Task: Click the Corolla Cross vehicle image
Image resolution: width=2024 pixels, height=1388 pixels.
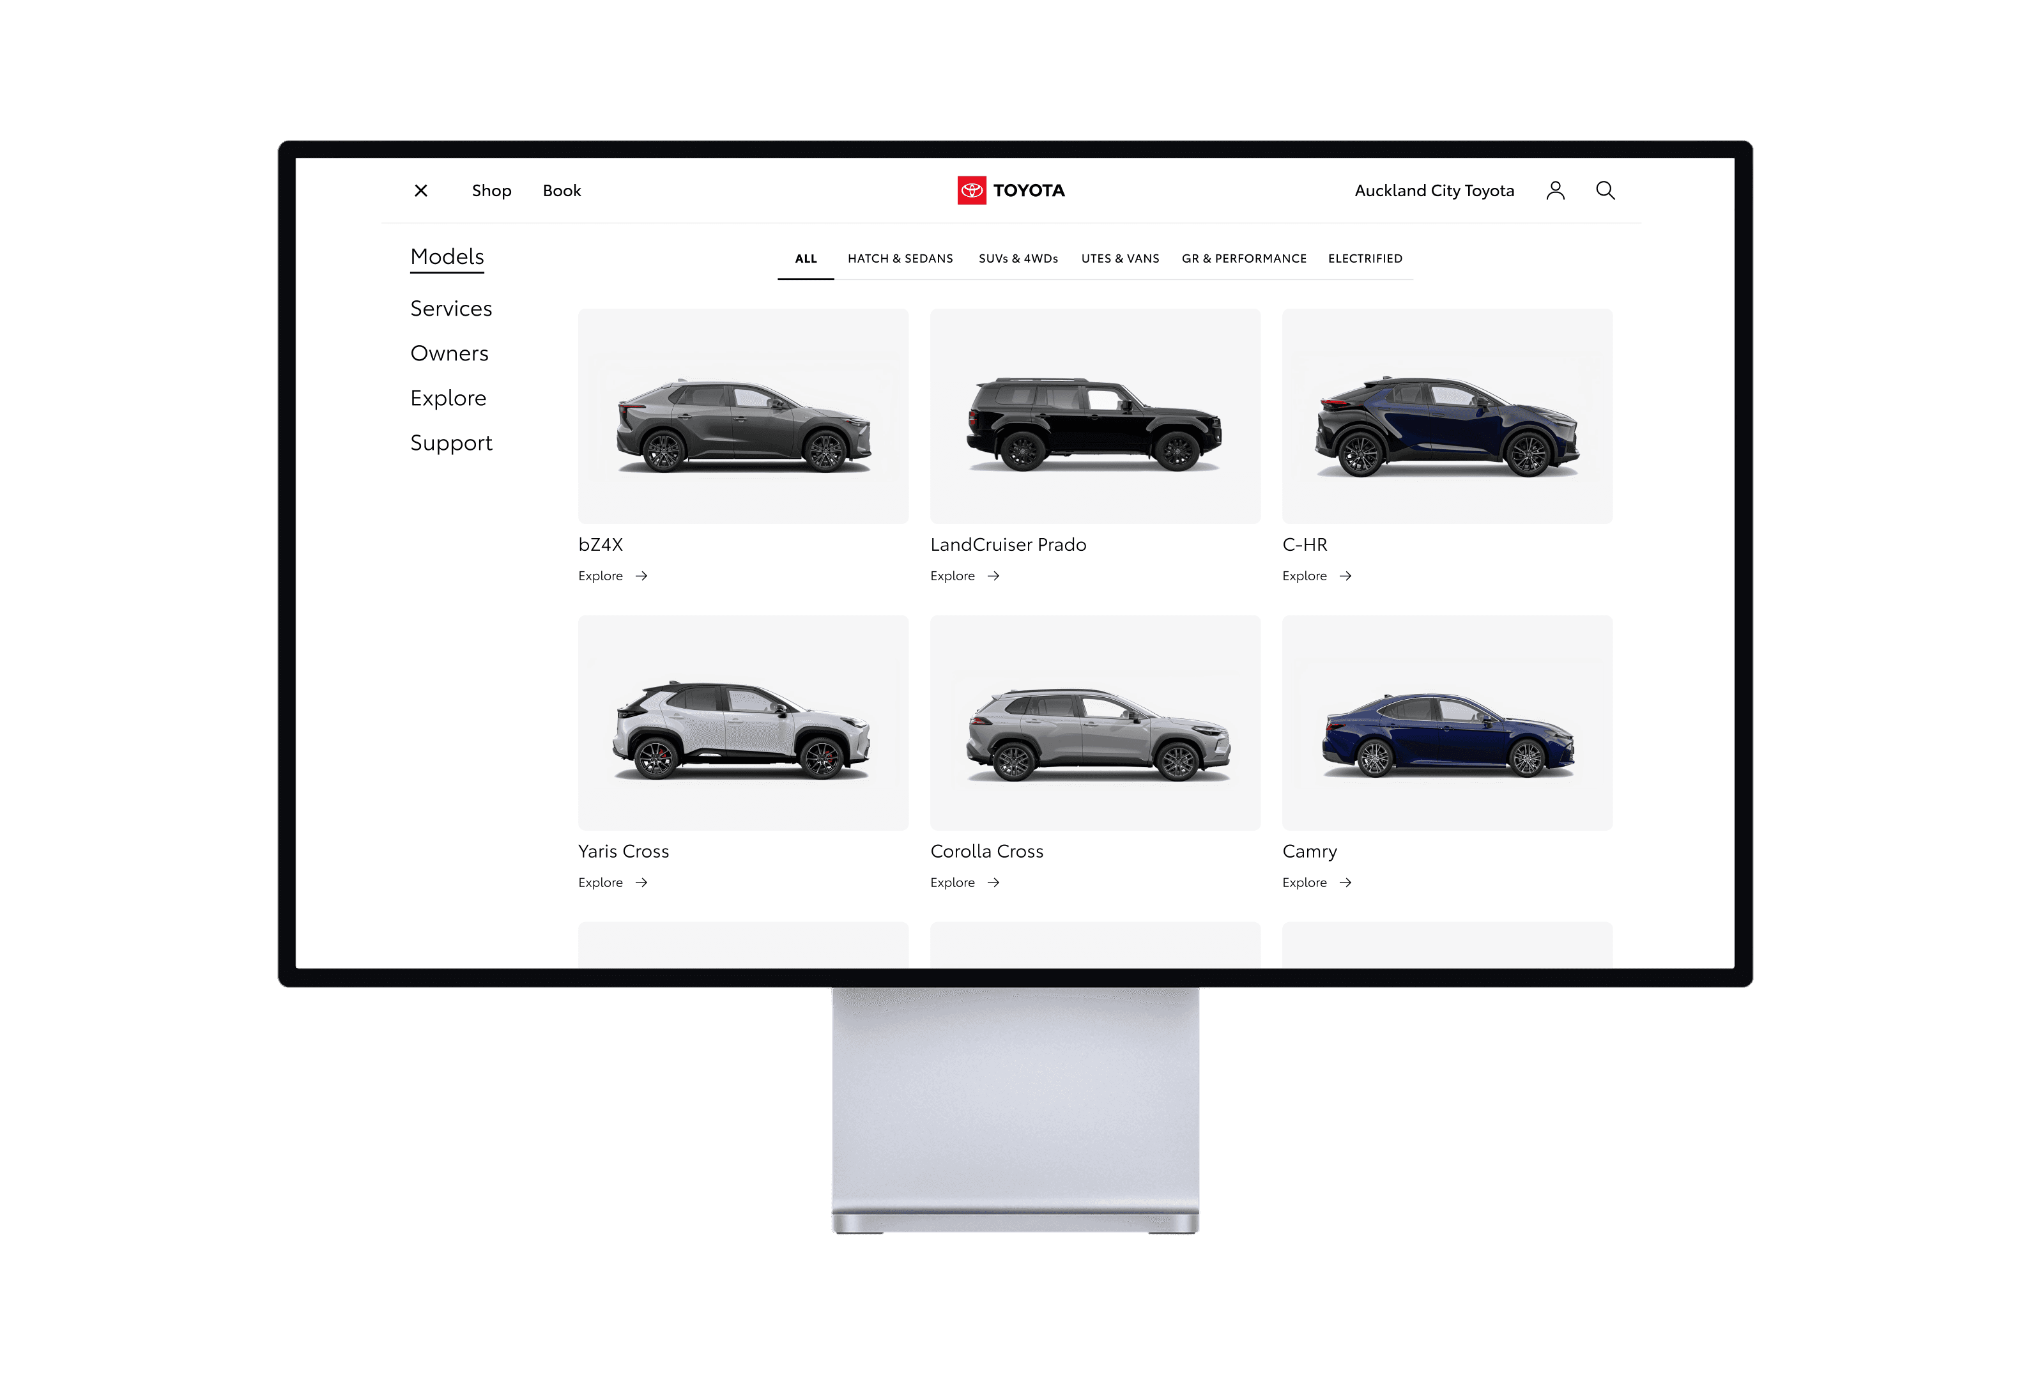Action: coord(1095,723)
